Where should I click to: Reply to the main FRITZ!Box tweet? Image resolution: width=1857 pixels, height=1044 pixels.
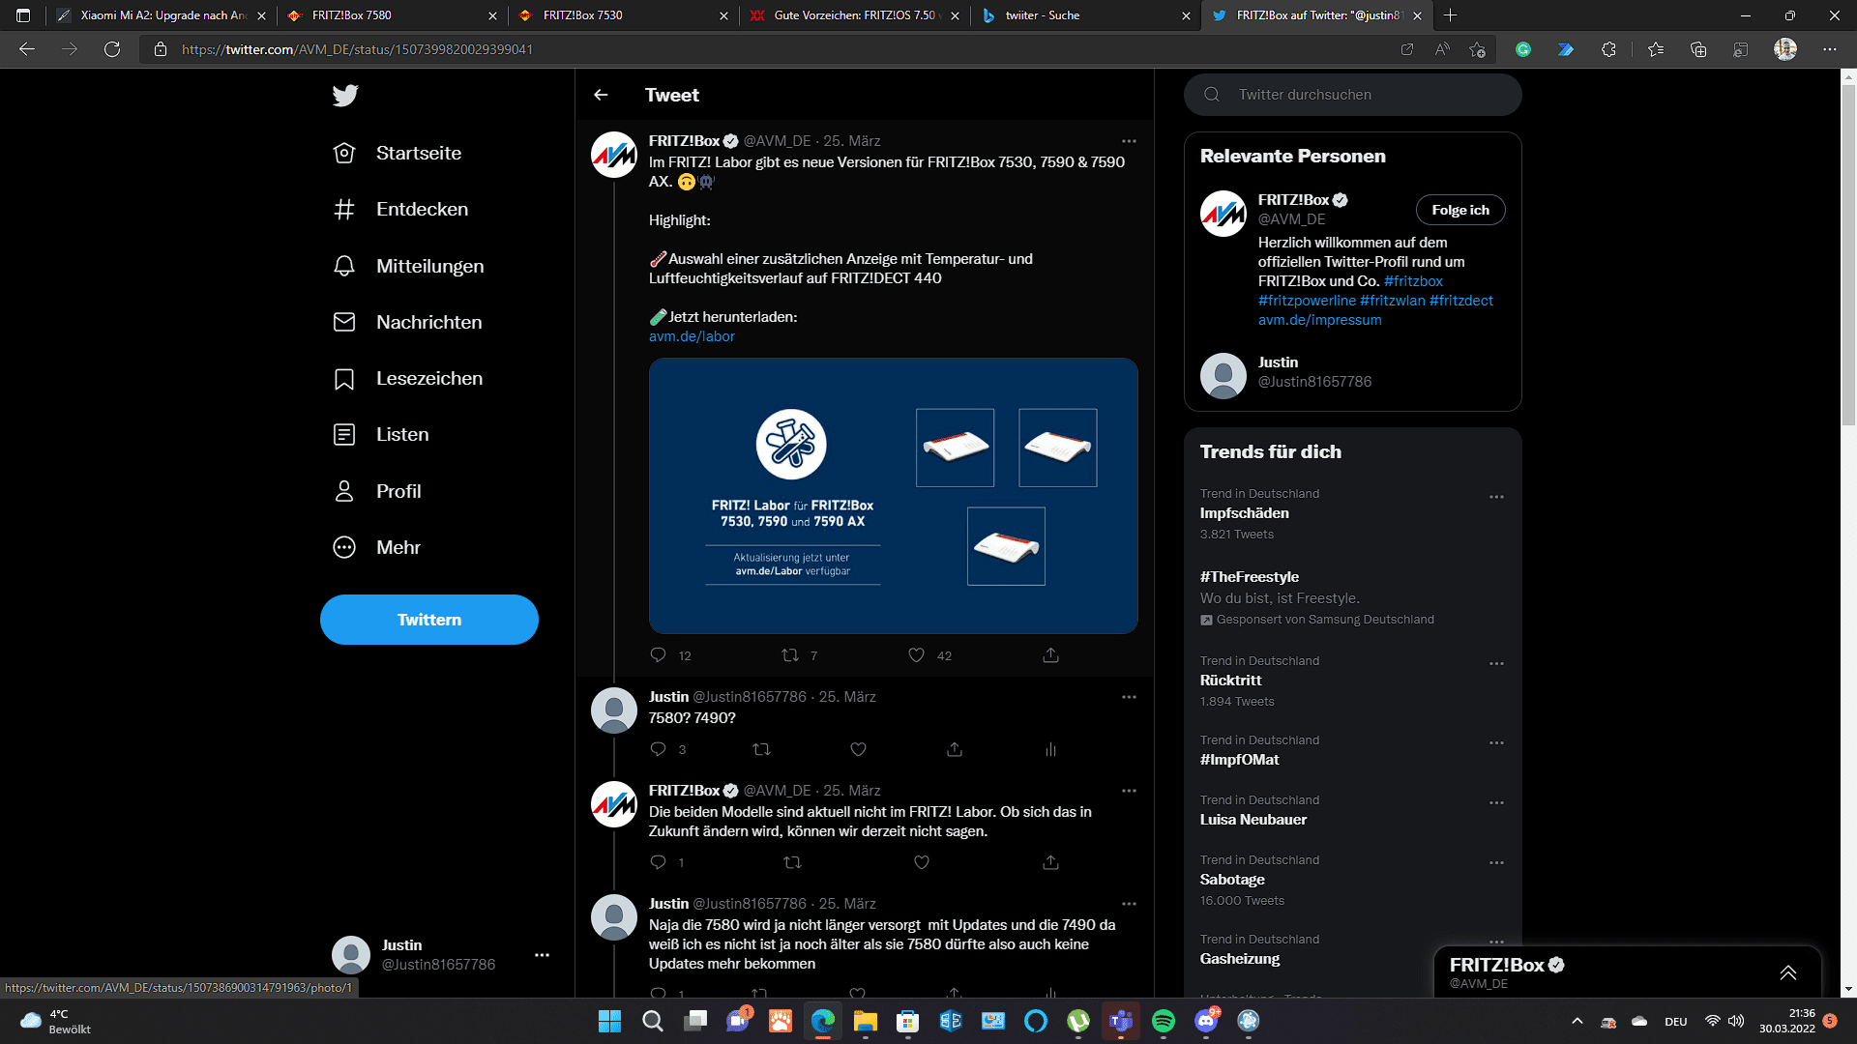tap(659, 655)
